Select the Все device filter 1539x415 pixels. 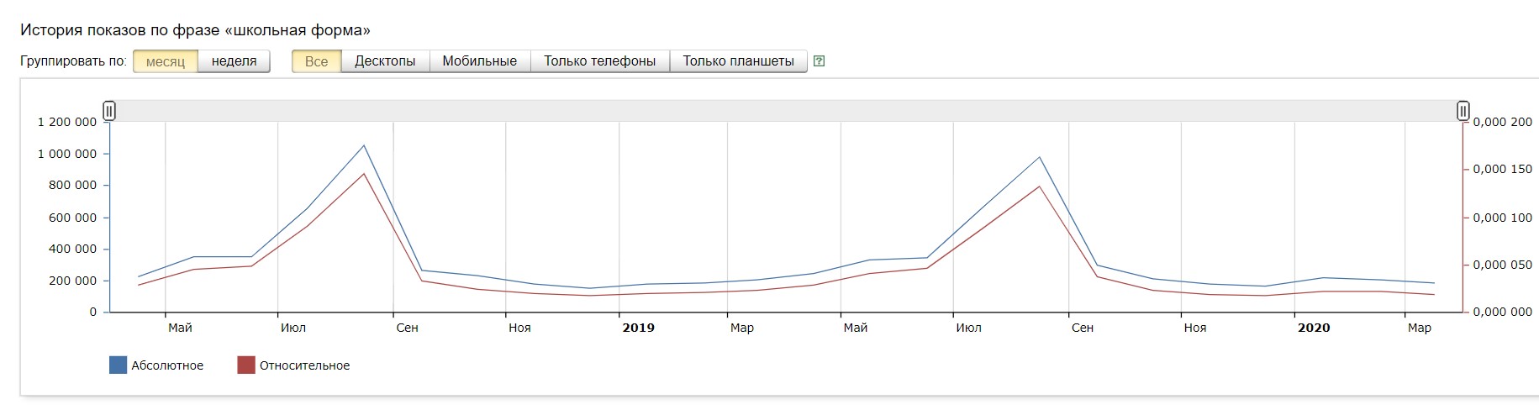coord(316,61)
